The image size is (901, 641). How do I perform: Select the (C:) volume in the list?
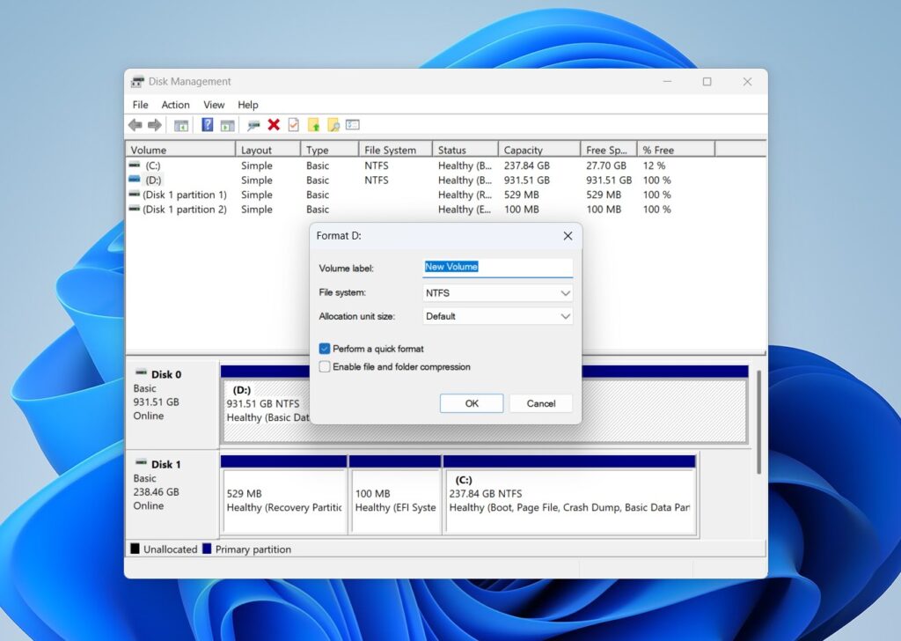(x=153, y=165)
